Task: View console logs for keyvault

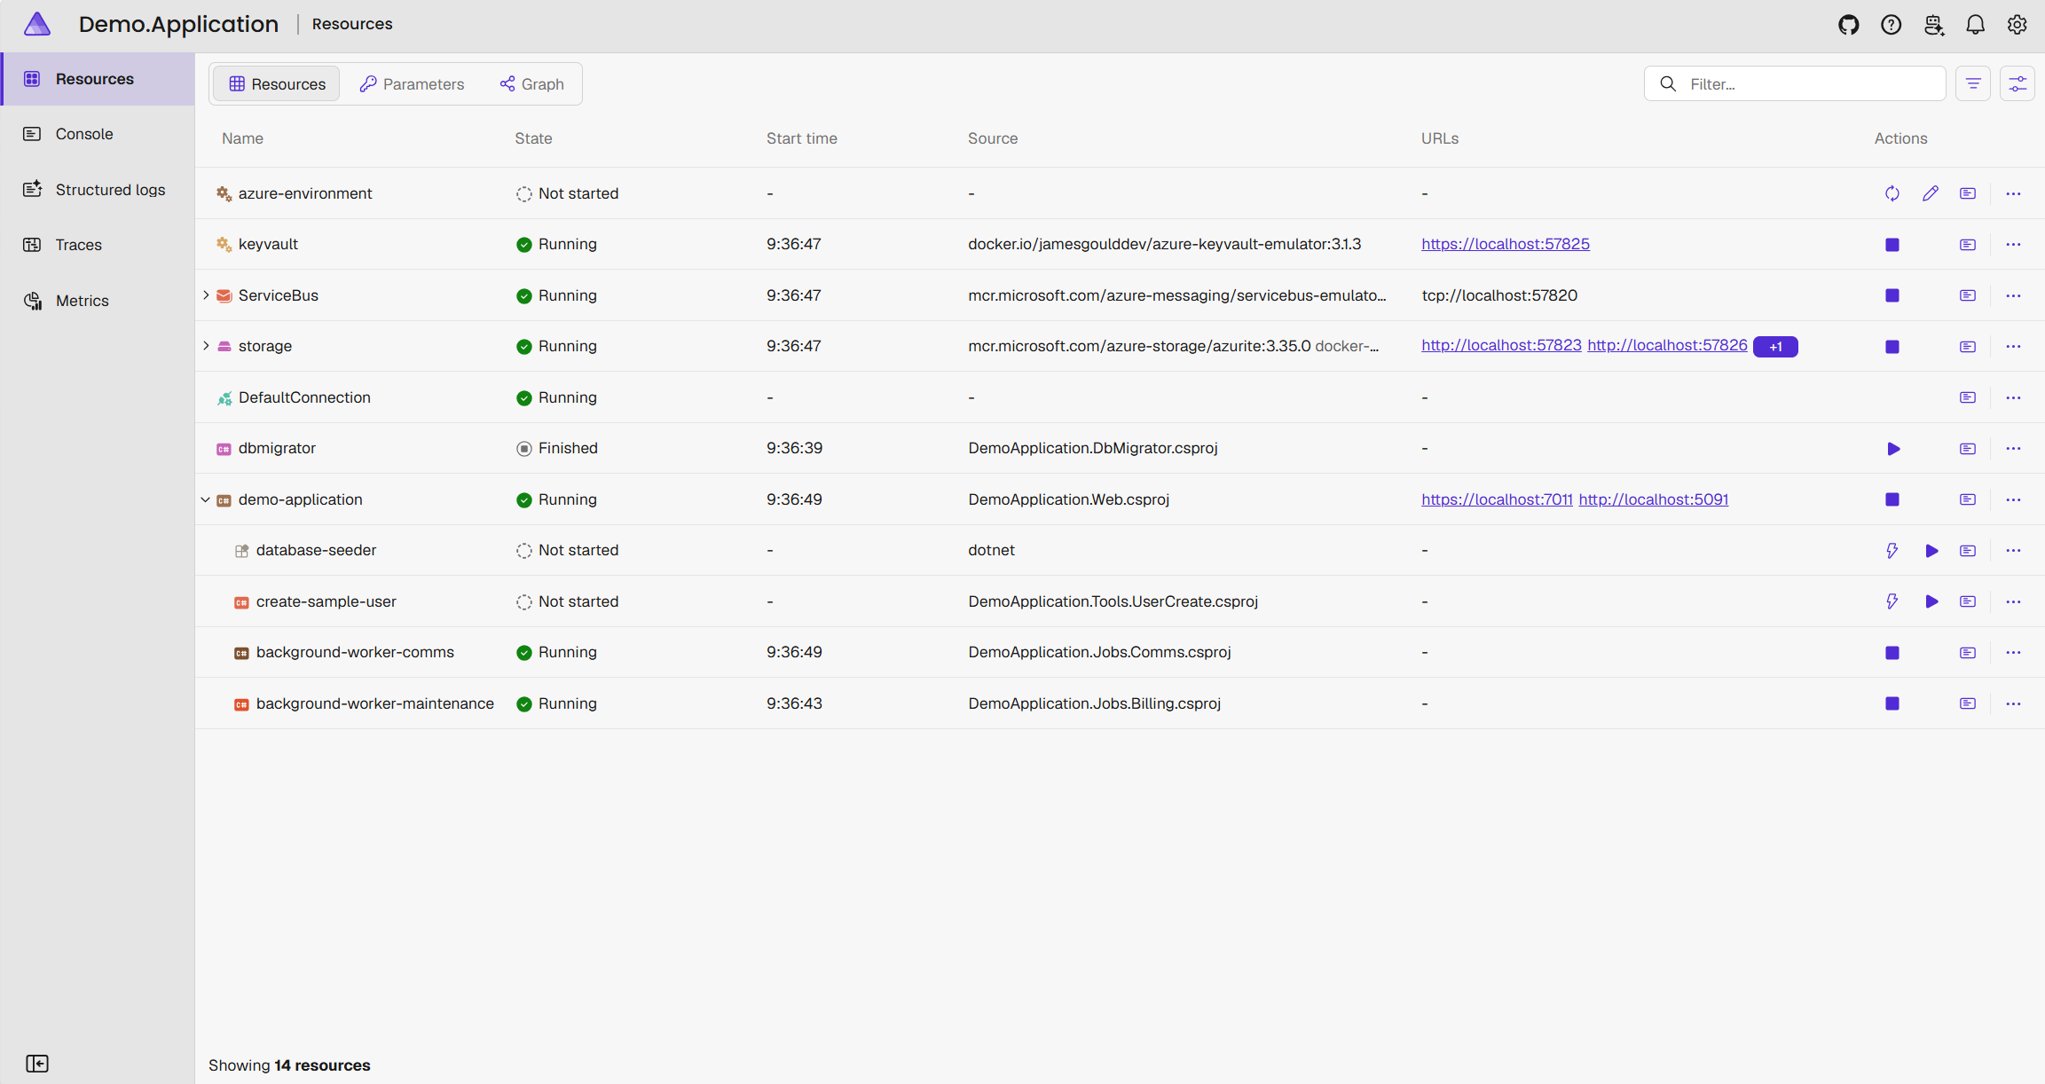Action: (x=1968, y=245)
